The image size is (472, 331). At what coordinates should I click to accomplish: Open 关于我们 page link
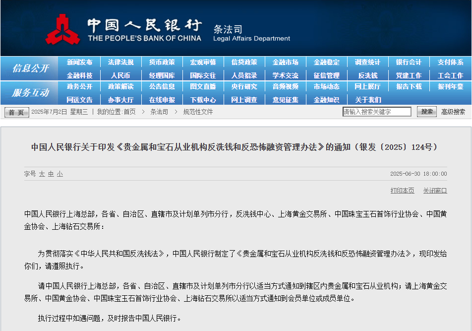pyautogui.click(x=368, y=100)
